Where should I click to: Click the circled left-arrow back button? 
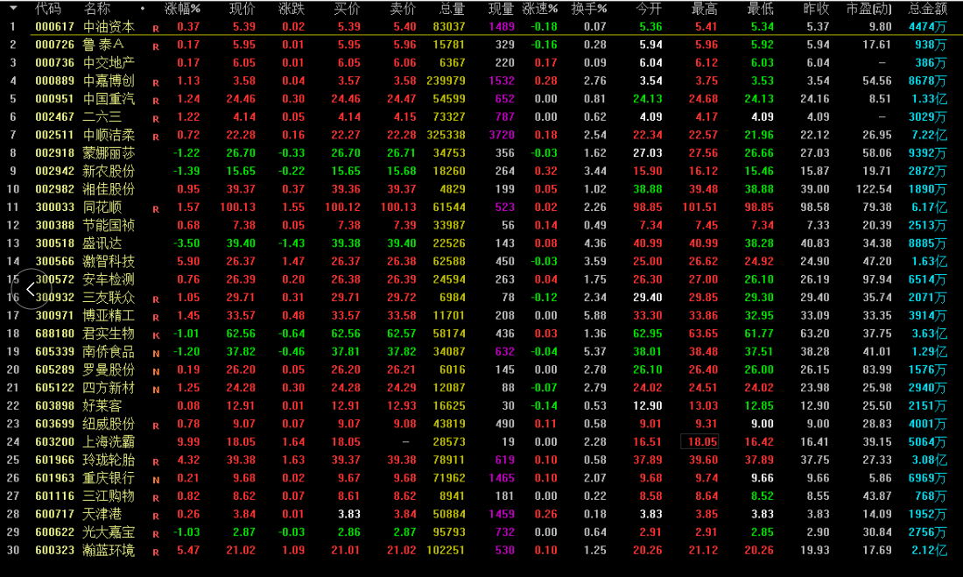31,289
